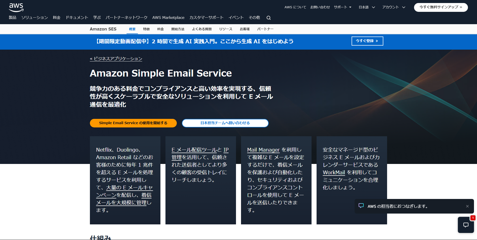Viewport: 477px width, 240px height.
Task: Click Simple Email Service の使用を開始する button
Action: pos(133,123)
